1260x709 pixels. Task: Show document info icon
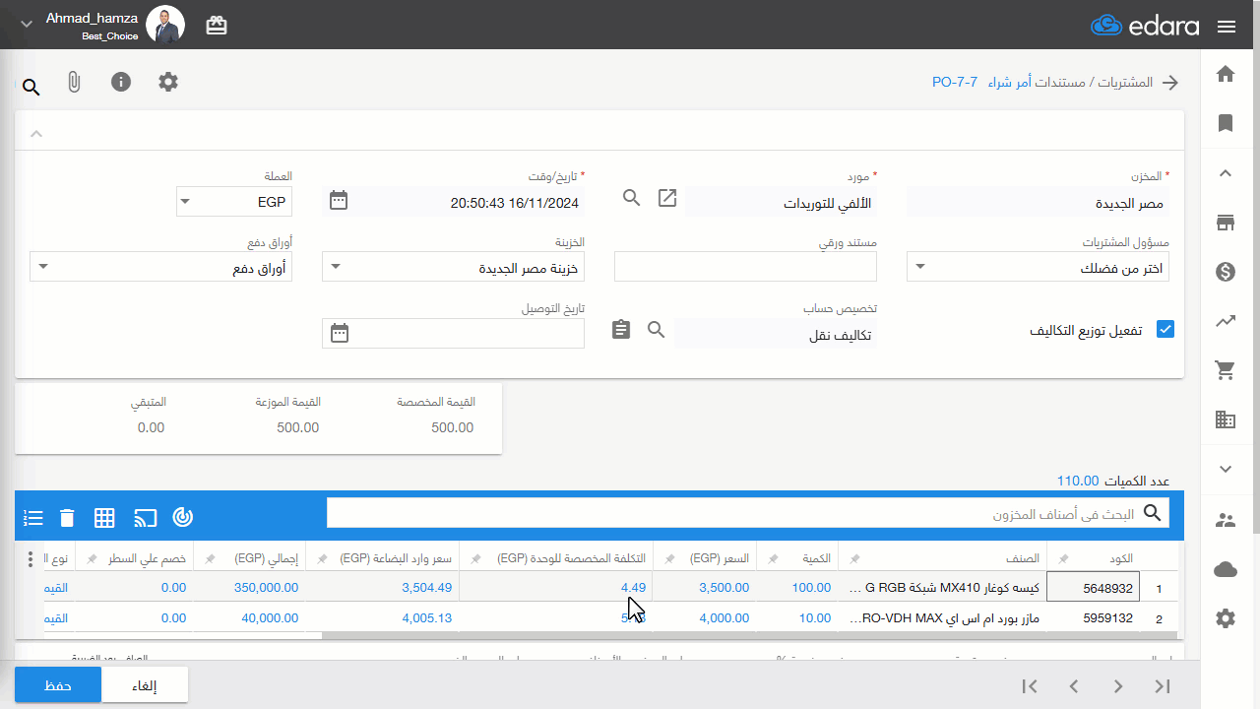coord(121,82)
